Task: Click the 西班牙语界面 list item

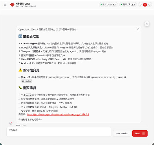Action: point(42,55)
